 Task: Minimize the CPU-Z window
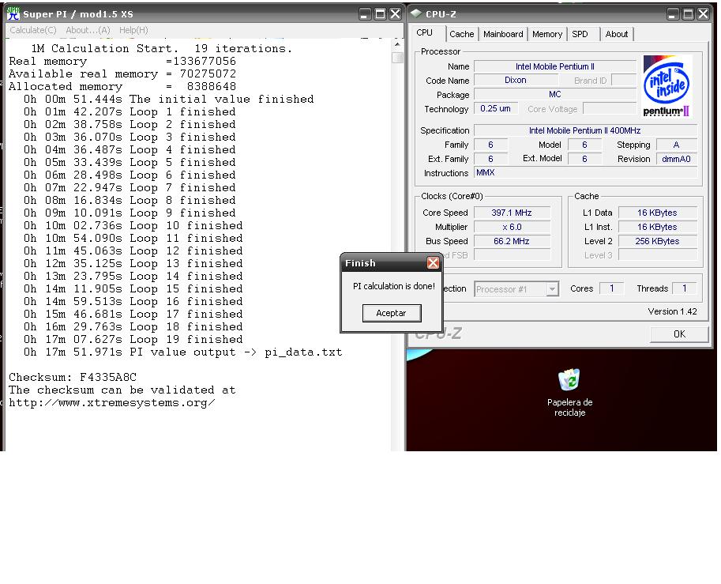(x=673, y=14)
